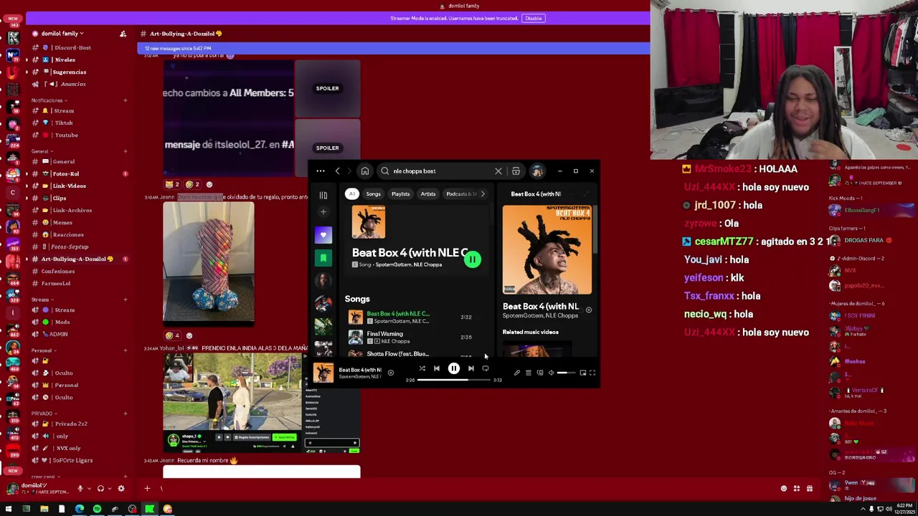918x516 pixels.
Task: Open Spotify Home
Action: pos(364,171)
